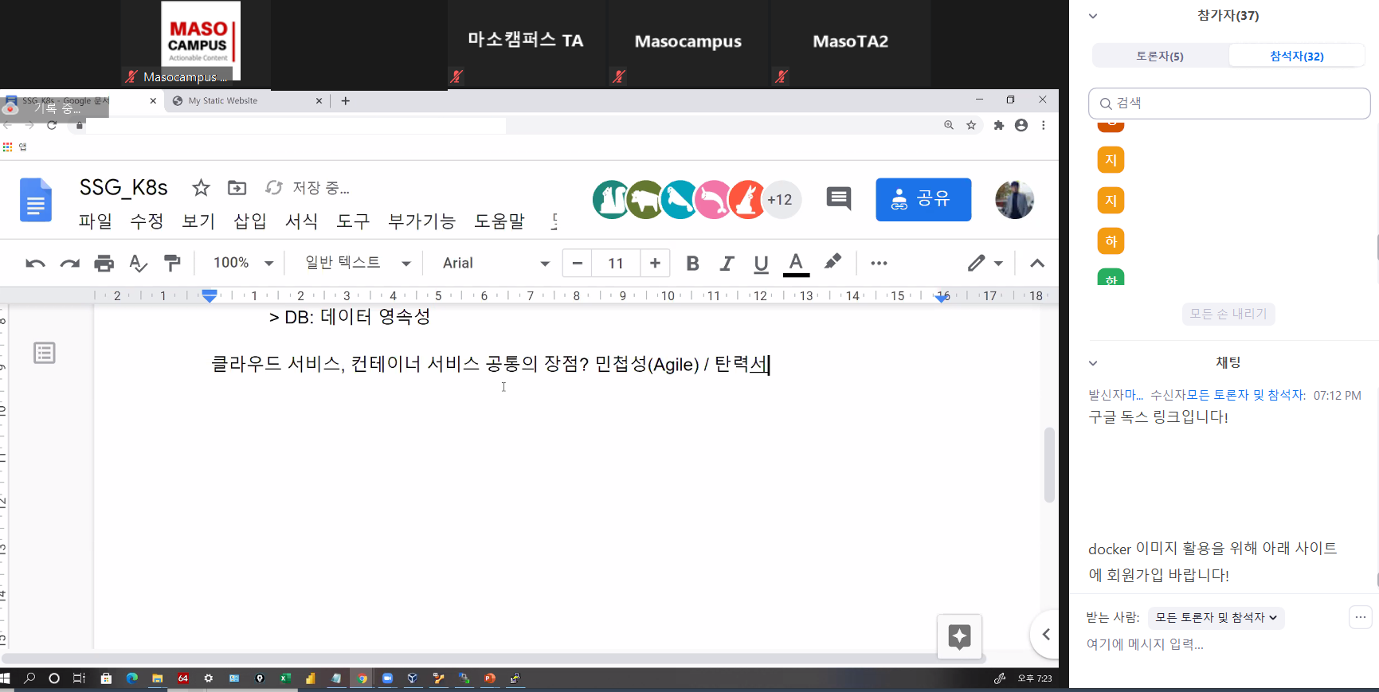Click the Undo arrow in the Docs toolbar

point(35,264)
